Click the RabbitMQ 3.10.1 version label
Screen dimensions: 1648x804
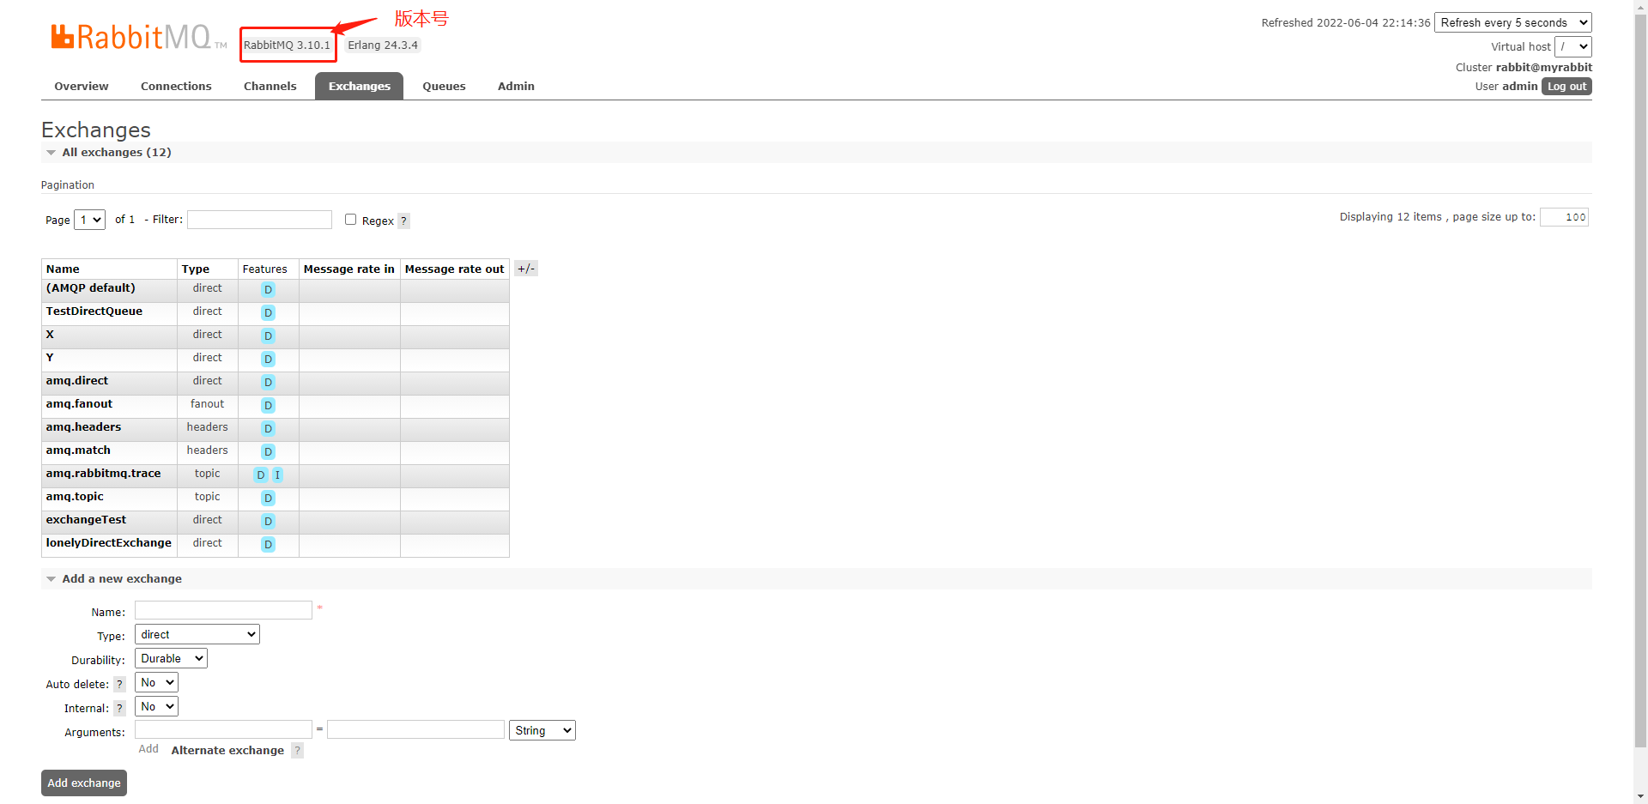287,45
